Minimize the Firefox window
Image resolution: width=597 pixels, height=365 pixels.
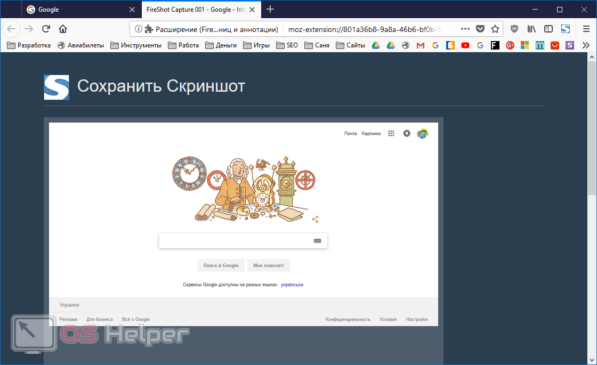tap(535, 10)
